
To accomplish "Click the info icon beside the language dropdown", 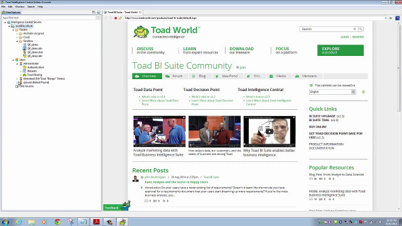I will pos(363,92).
